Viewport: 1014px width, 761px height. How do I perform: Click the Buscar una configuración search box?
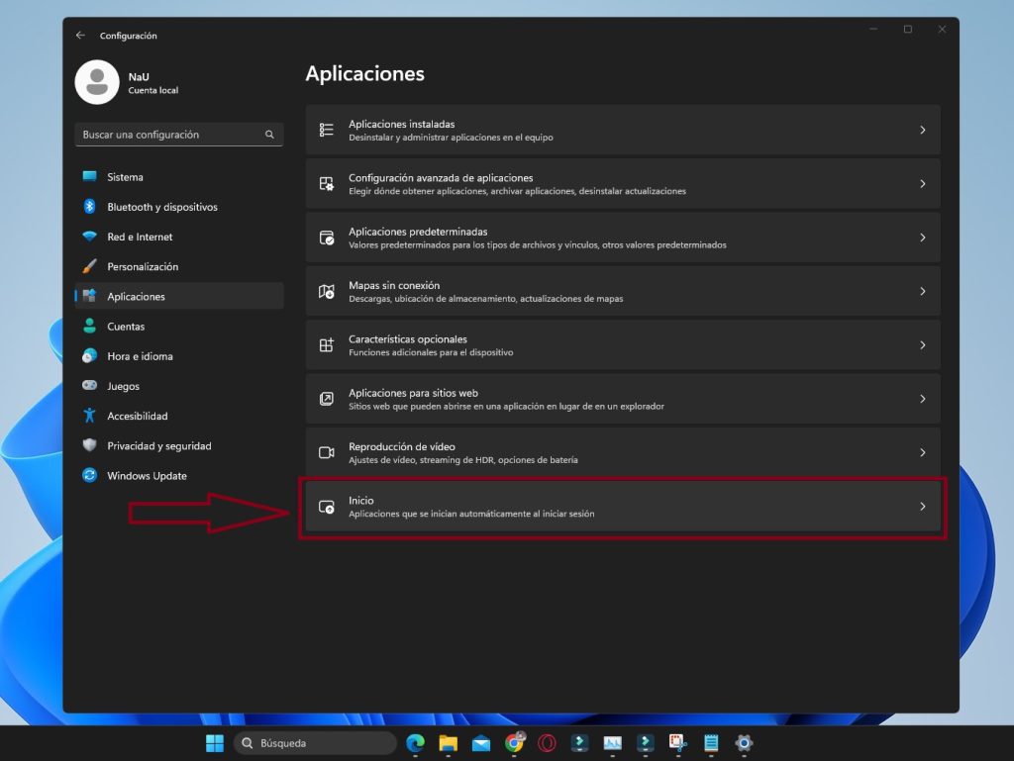(x=178, y=135)
